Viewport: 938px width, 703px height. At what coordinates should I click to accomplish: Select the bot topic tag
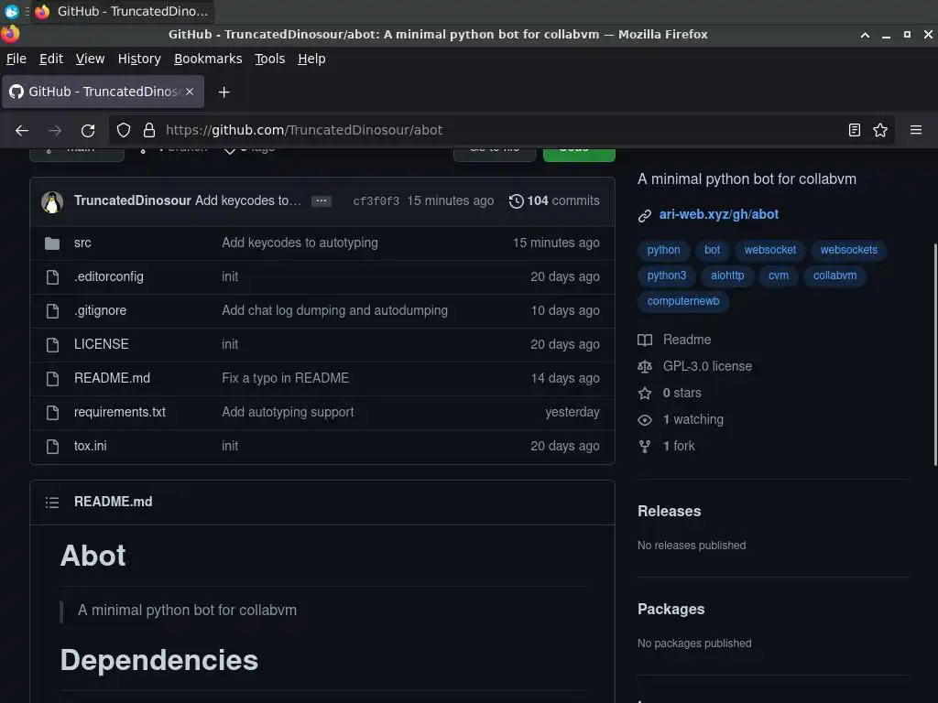coord(712,250)
